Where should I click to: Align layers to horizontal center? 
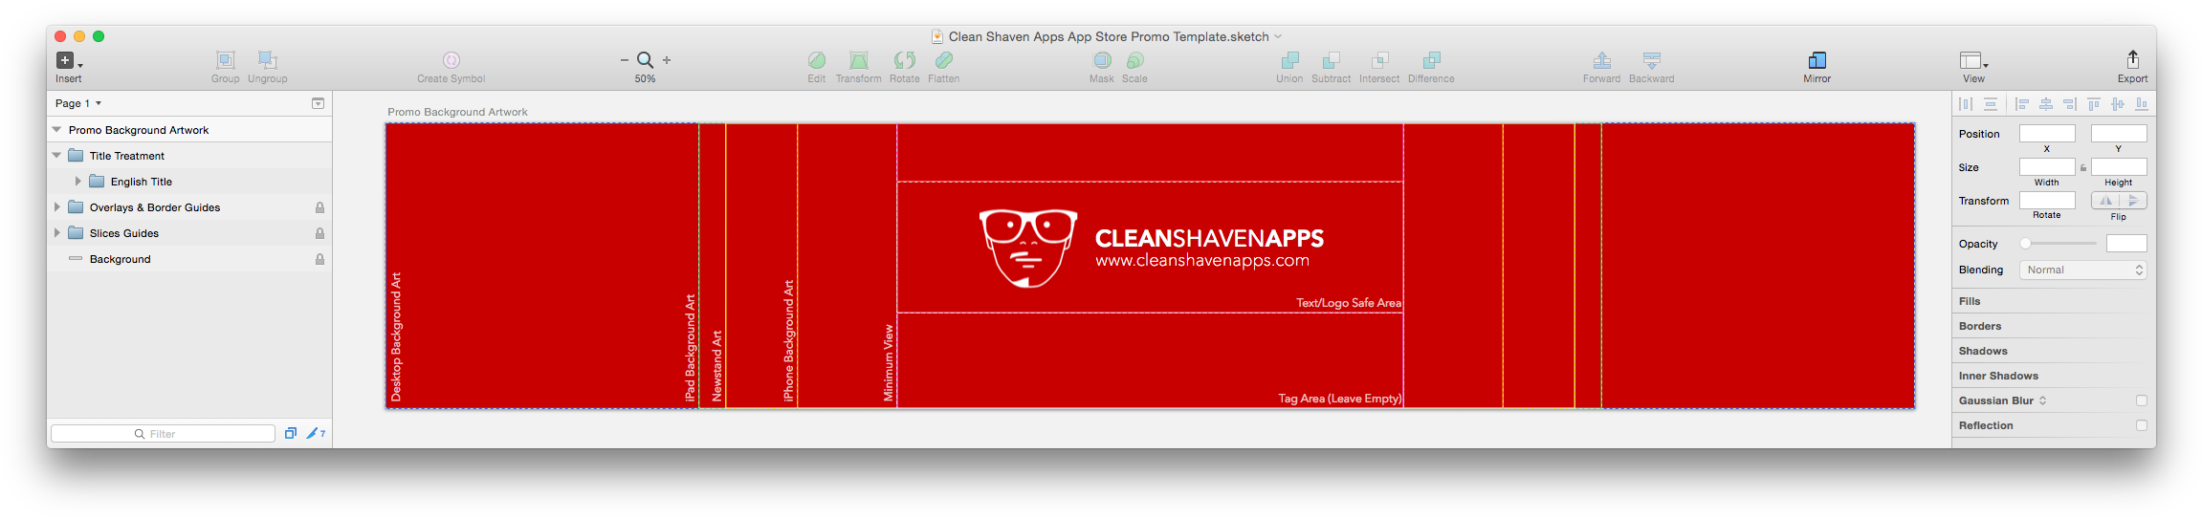2046,103
